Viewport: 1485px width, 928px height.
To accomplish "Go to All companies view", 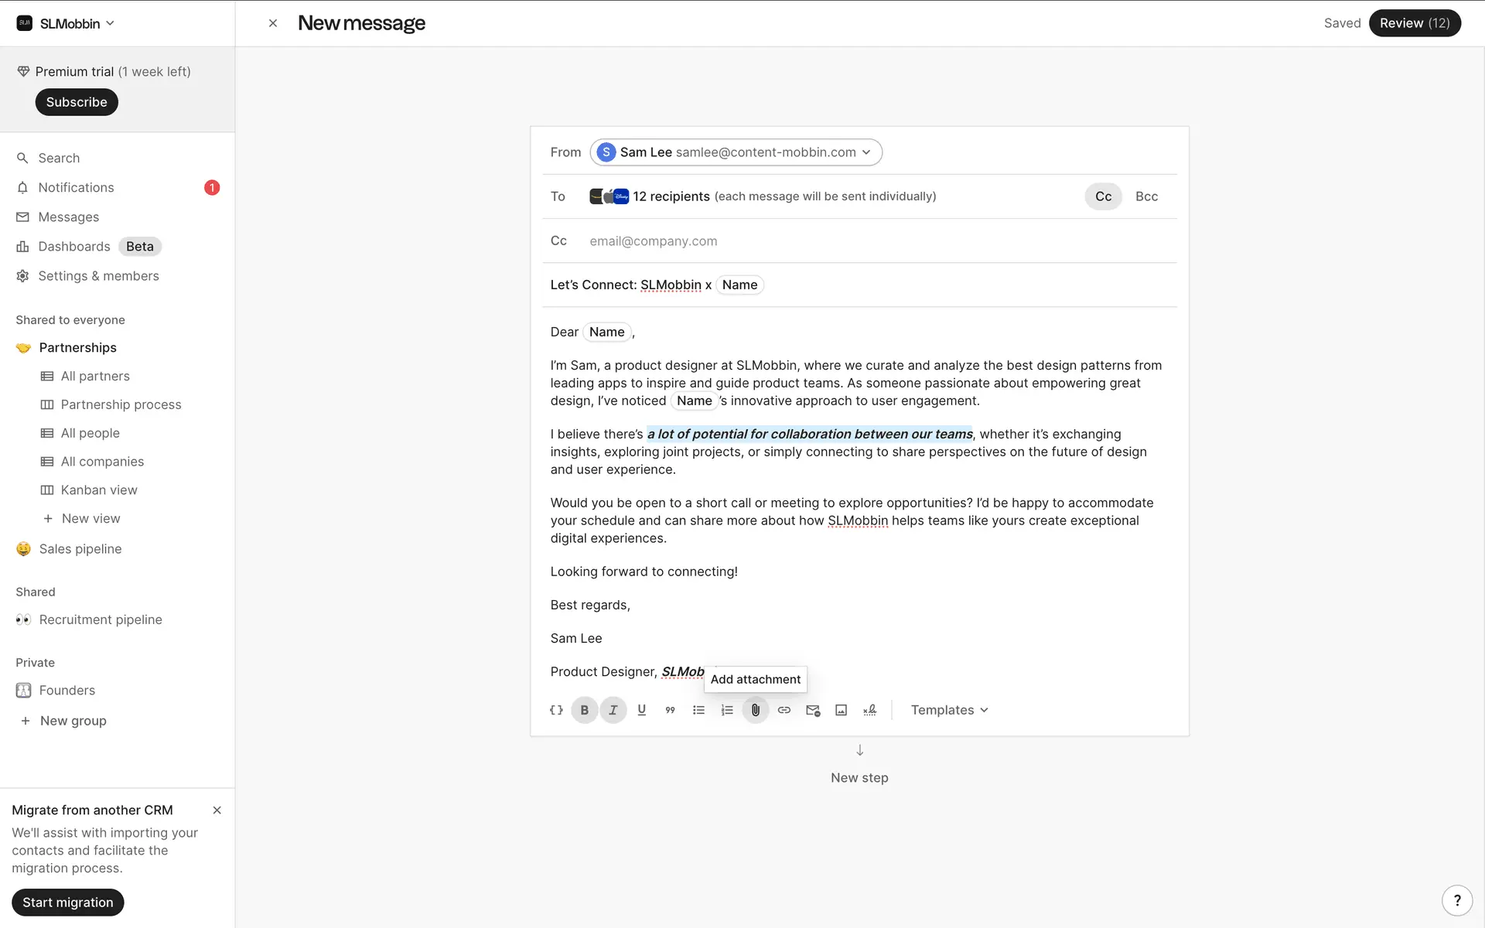I will tap(102, 462).
